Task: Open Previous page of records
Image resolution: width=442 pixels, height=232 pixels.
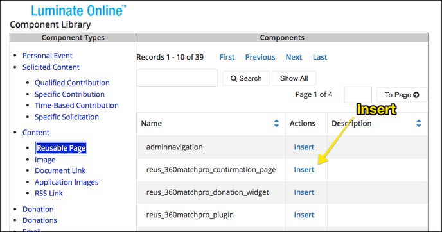Action: click(x=260, y=57)
